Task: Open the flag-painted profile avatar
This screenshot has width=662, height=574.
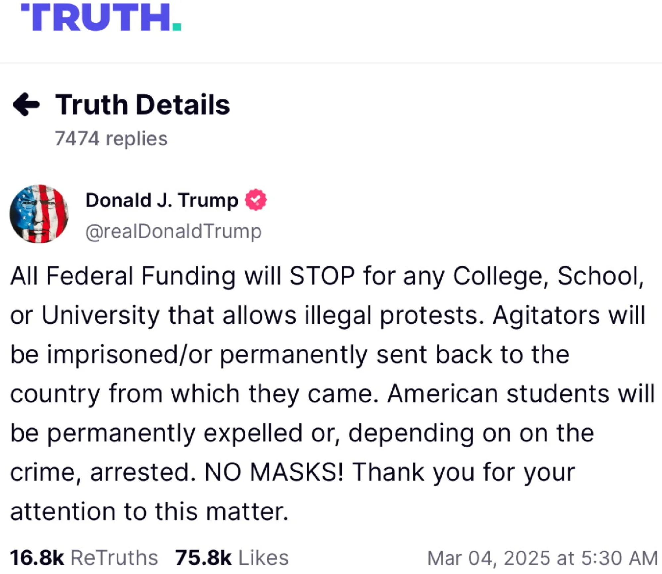Action: pyautogui.click(x=39, y=214)
